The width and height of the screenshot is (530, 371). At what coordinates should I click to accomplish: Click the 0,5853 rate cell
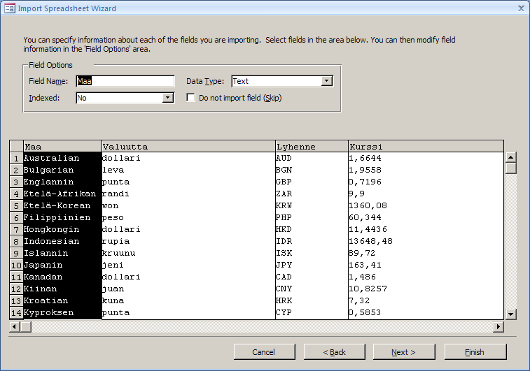pos(426,312)
